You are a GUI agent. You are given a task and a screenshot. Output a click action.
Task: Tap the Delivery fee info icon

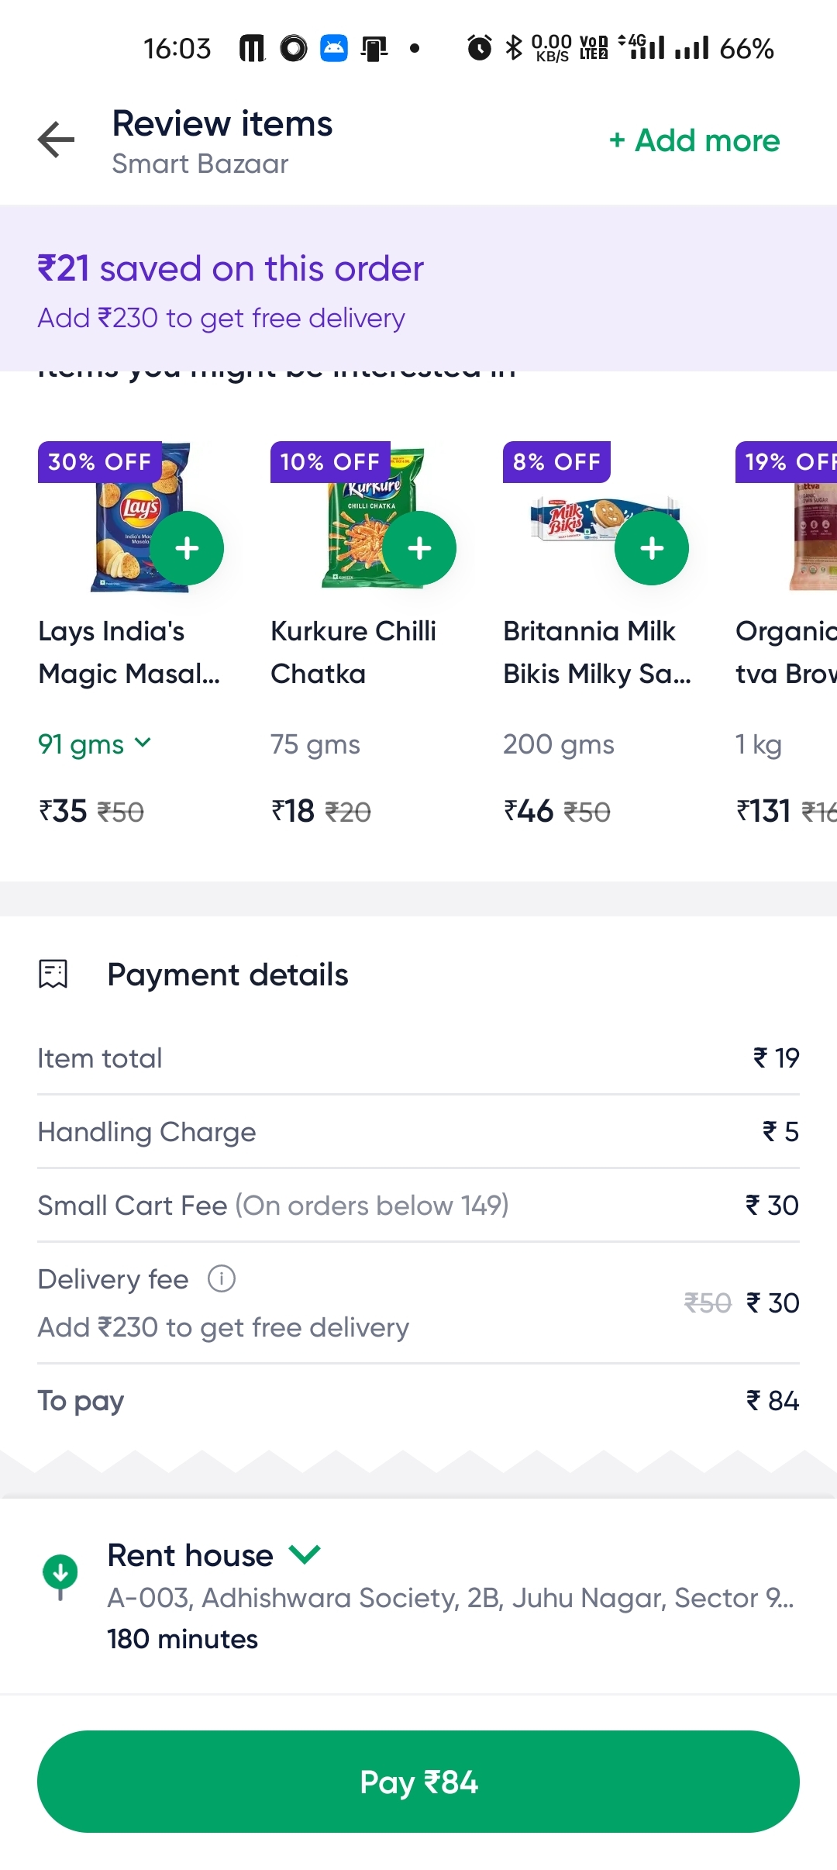click(222, 1278)
